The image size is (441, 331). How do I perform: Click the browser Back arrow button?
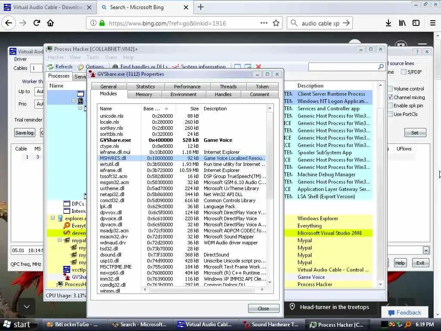pos(9,23)
